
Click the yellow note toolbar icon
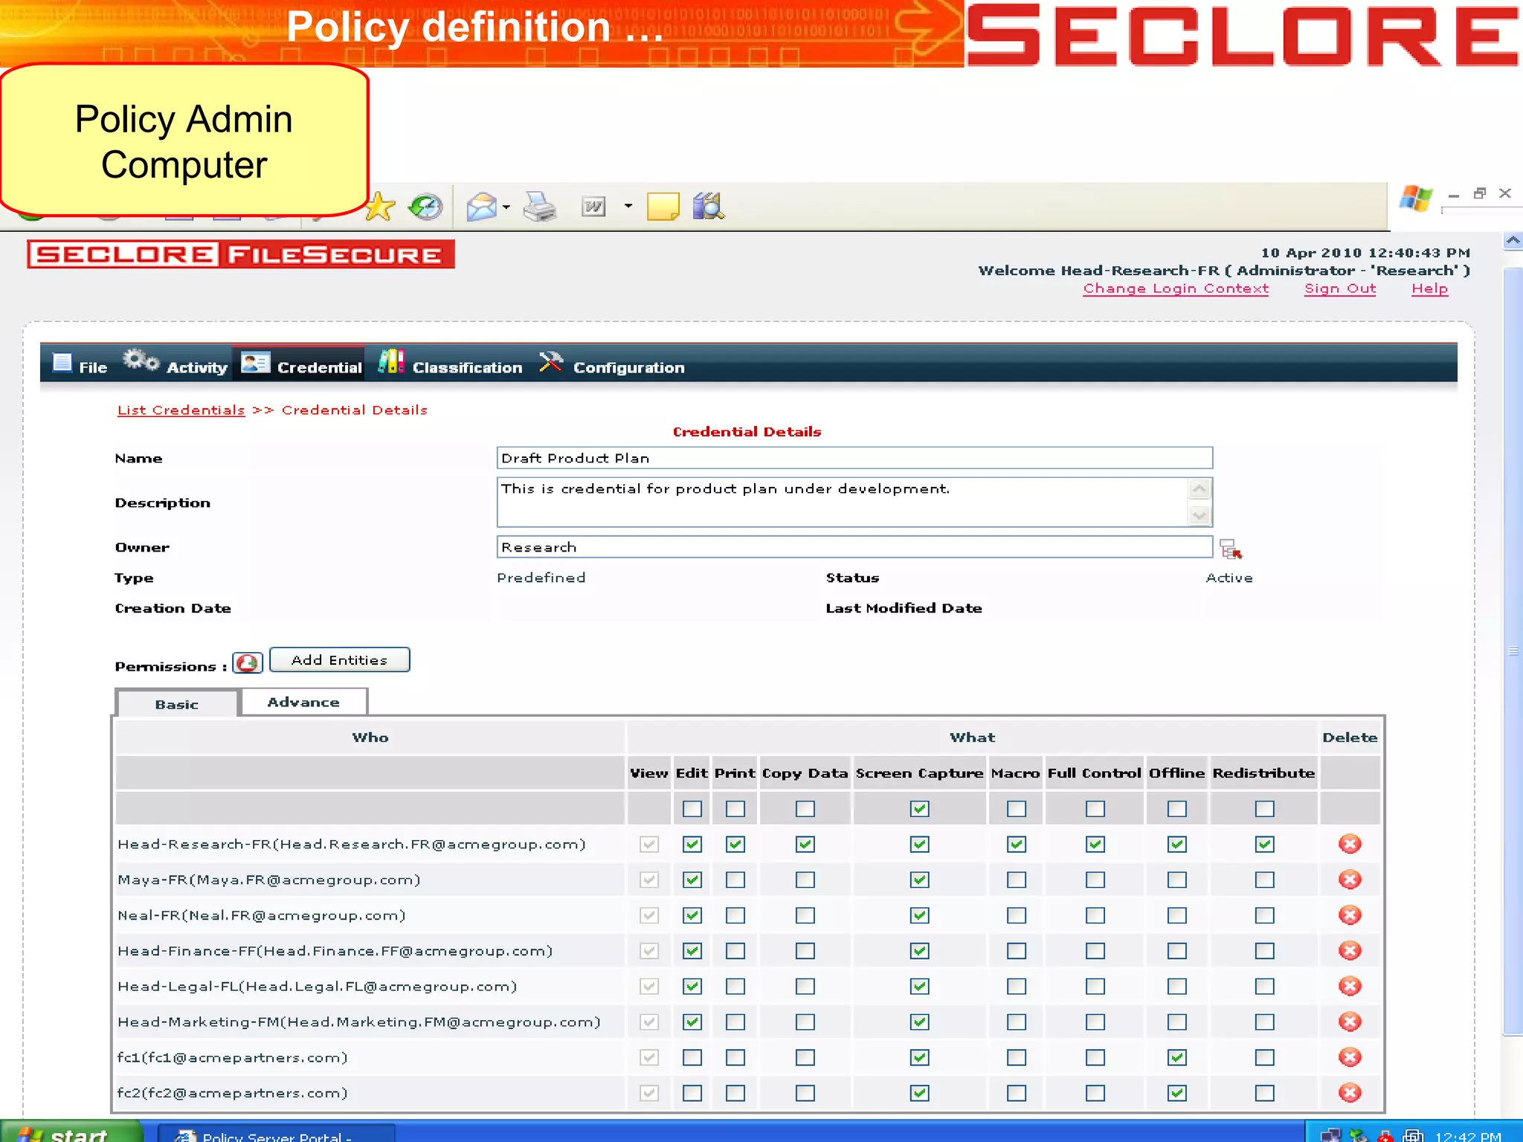pos(663,206)
